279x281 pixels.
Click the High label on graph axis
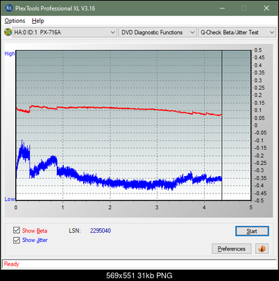click(x=10, y=54)
